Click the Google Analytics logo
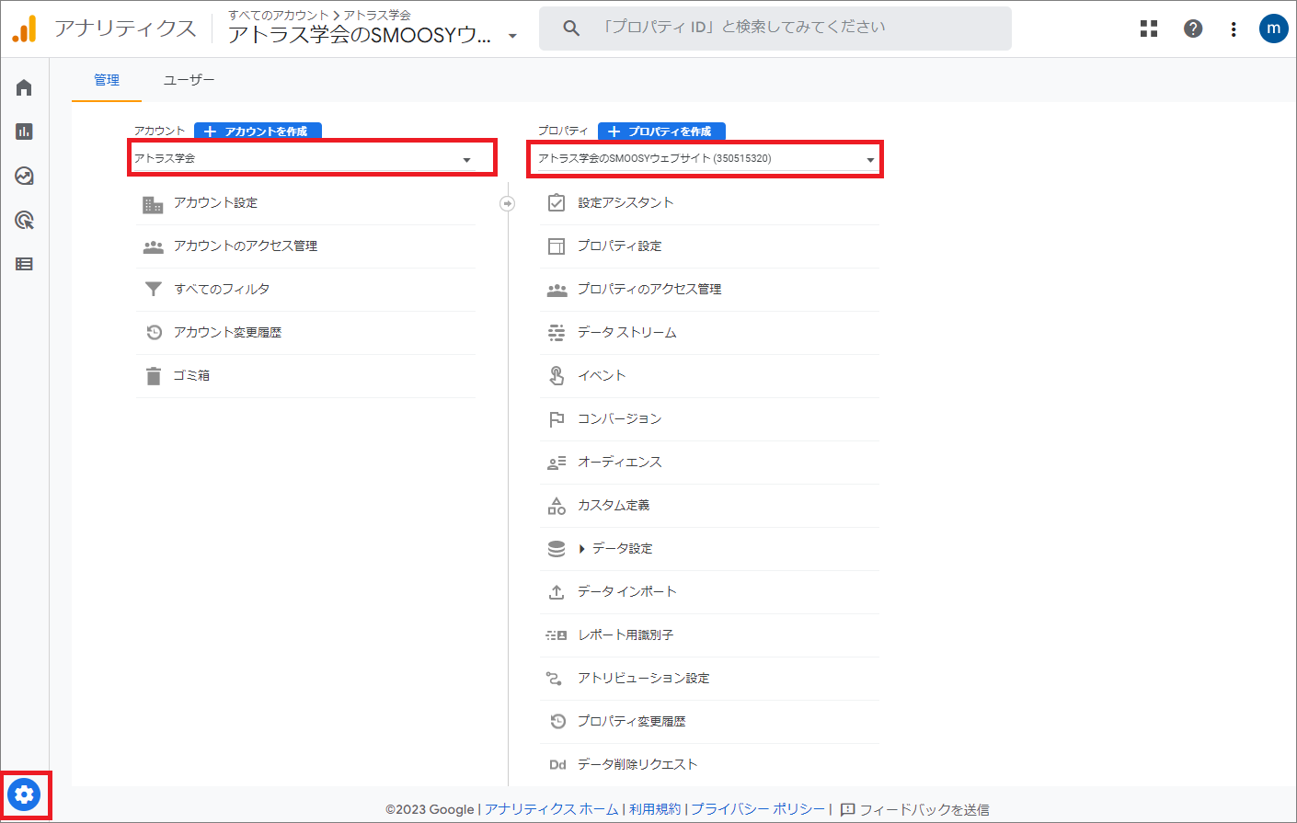1297x823 pixels. (25, 29)
